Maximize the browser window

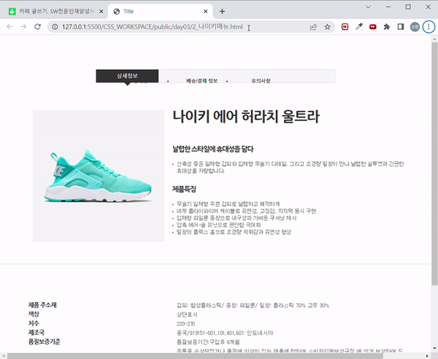pos(408,7)
